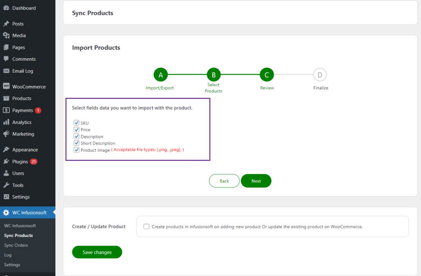Click the Plugins update badge 25
421x276 pixels.
34,161
